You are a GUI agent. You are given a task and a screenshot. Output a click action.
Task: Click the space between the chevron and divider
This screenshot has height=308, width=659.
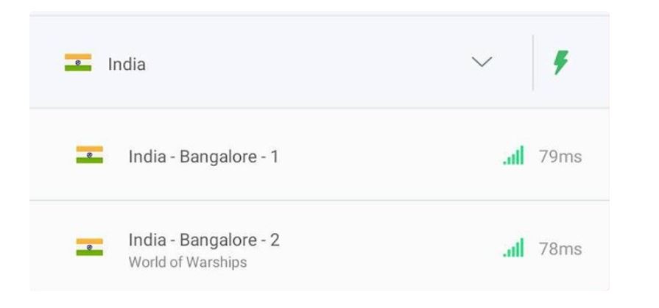pyautogui.click(x=512, y=62)
